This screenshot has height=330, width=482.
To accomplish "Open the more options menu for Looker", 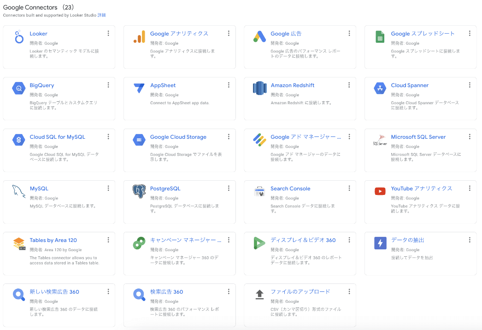I will coord(108,33).
